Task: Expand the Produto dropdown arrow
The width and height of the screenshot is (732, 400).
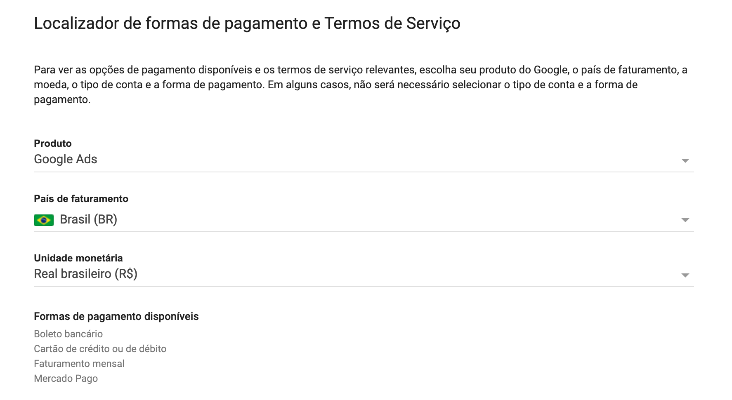Action: (685, 160)
